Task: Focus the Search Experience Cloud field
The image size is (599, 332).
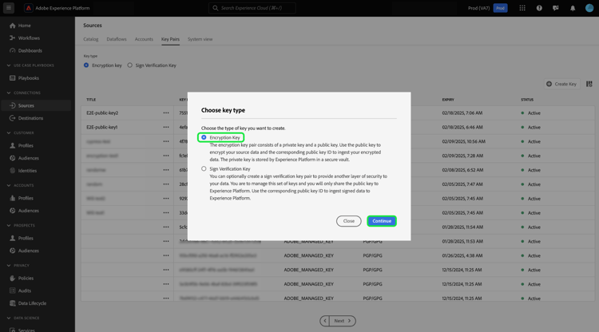Action: click(x=252, y=8)
